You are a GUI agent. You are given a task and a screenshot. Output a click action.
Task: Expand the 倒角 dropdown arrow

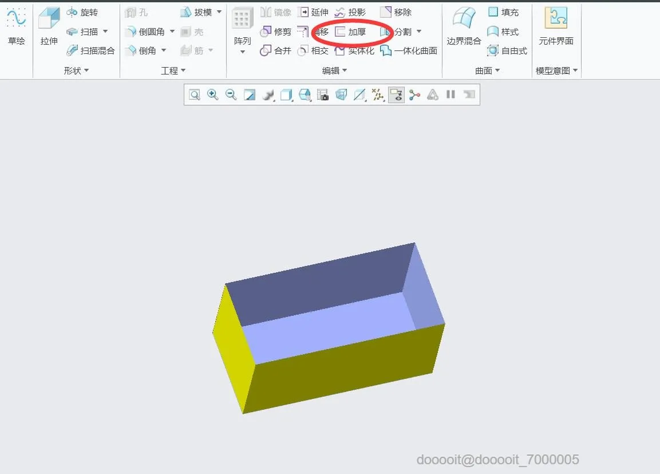pos(164,50)
